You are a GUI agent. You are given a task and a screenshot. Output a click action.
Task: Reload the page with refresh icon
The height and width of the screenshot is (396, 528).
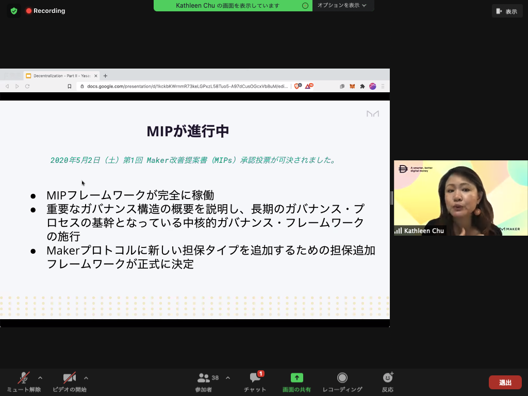(x=27, y=86)
